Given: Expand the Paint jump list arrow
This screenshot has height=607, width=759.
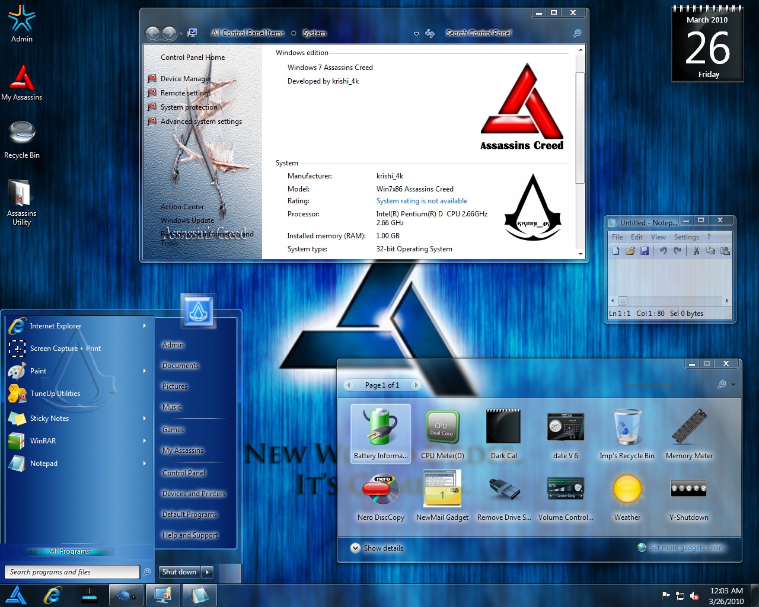Looking at the screenshot, I should [144, 370].
